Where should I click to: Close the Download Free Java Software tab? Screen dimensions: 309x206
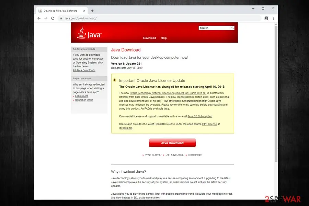(84, 11)
